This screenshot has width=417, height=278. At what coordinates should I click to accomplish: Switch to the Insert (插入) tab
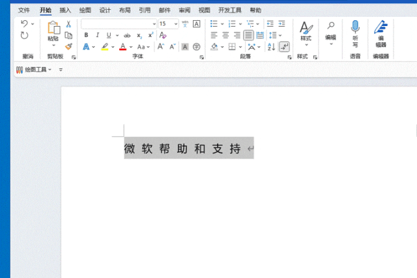[65, 10]
